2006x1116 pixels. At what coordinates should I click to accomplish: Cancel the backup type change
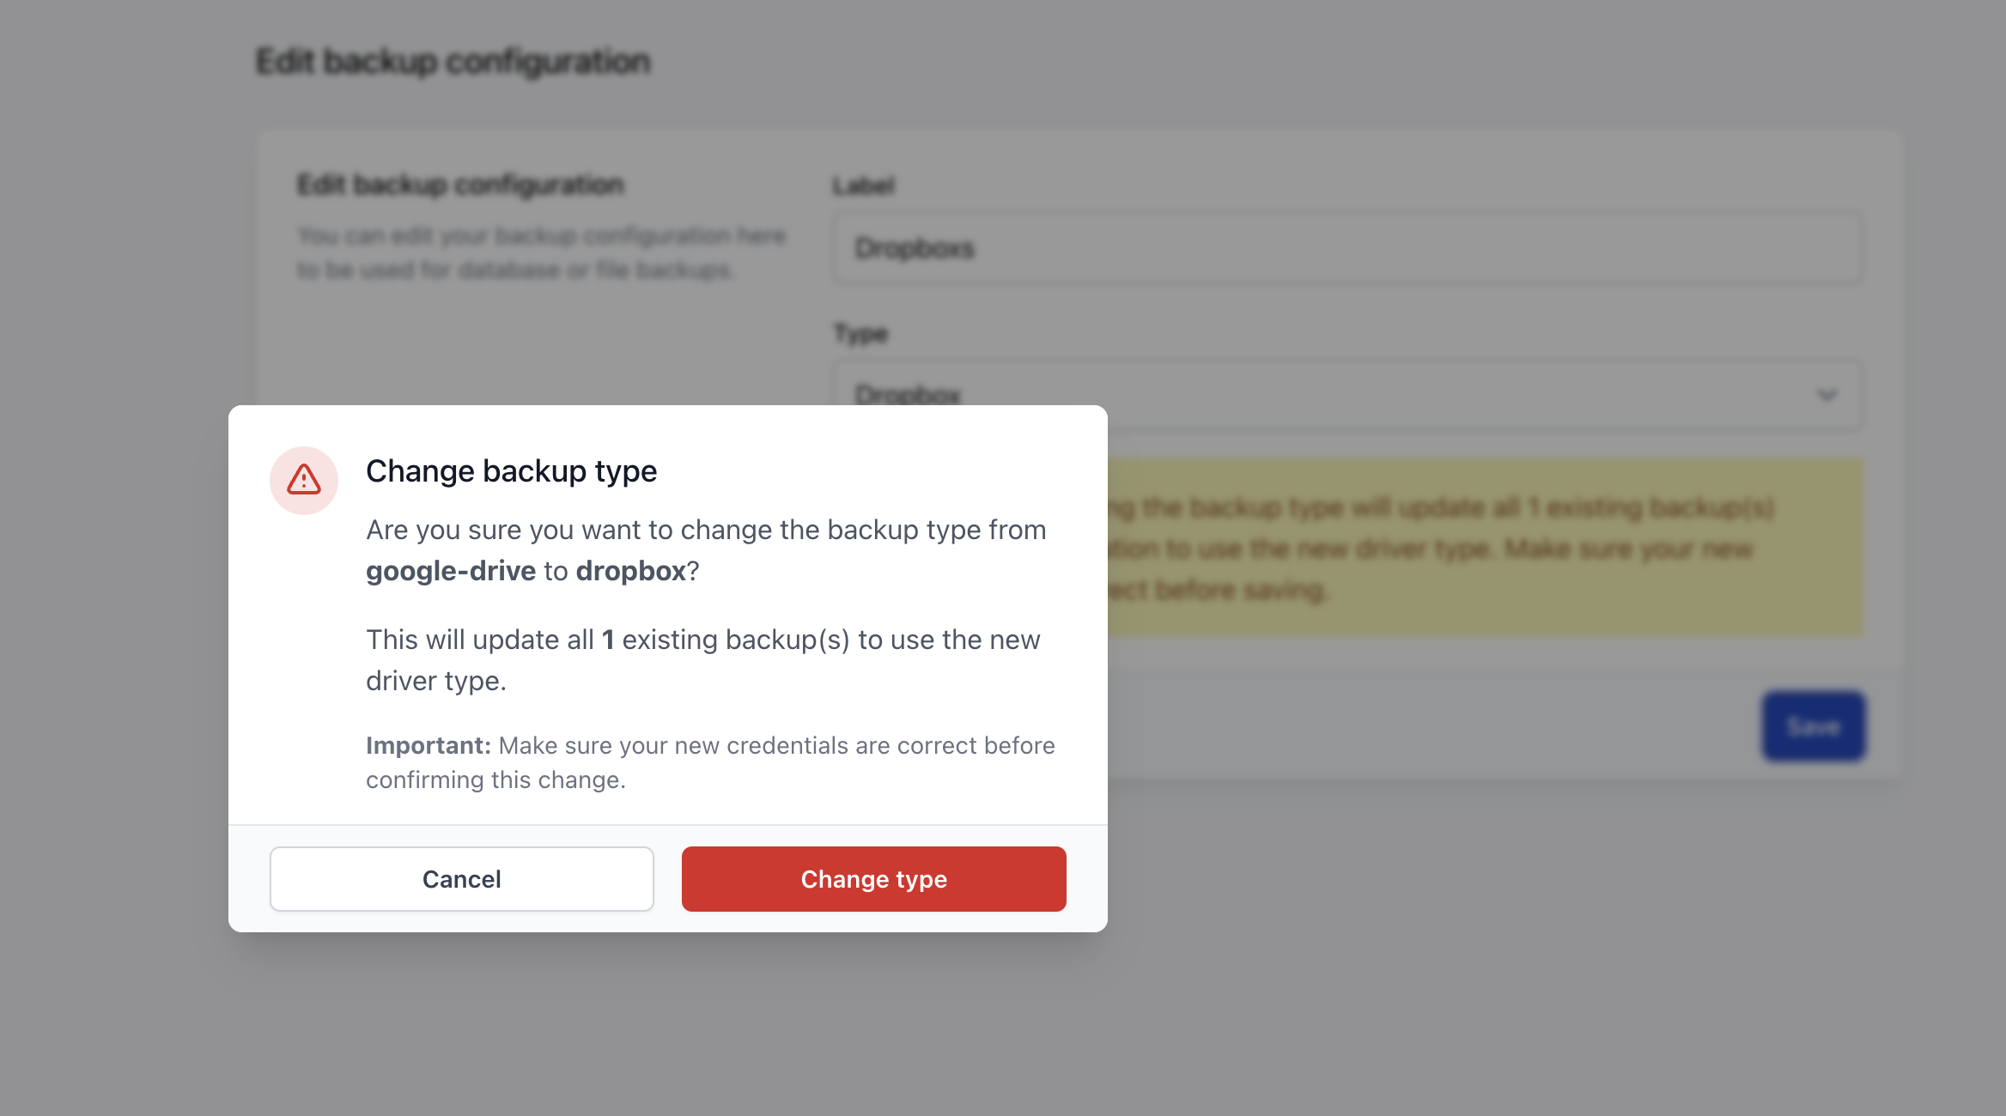[x=462, y=879]
